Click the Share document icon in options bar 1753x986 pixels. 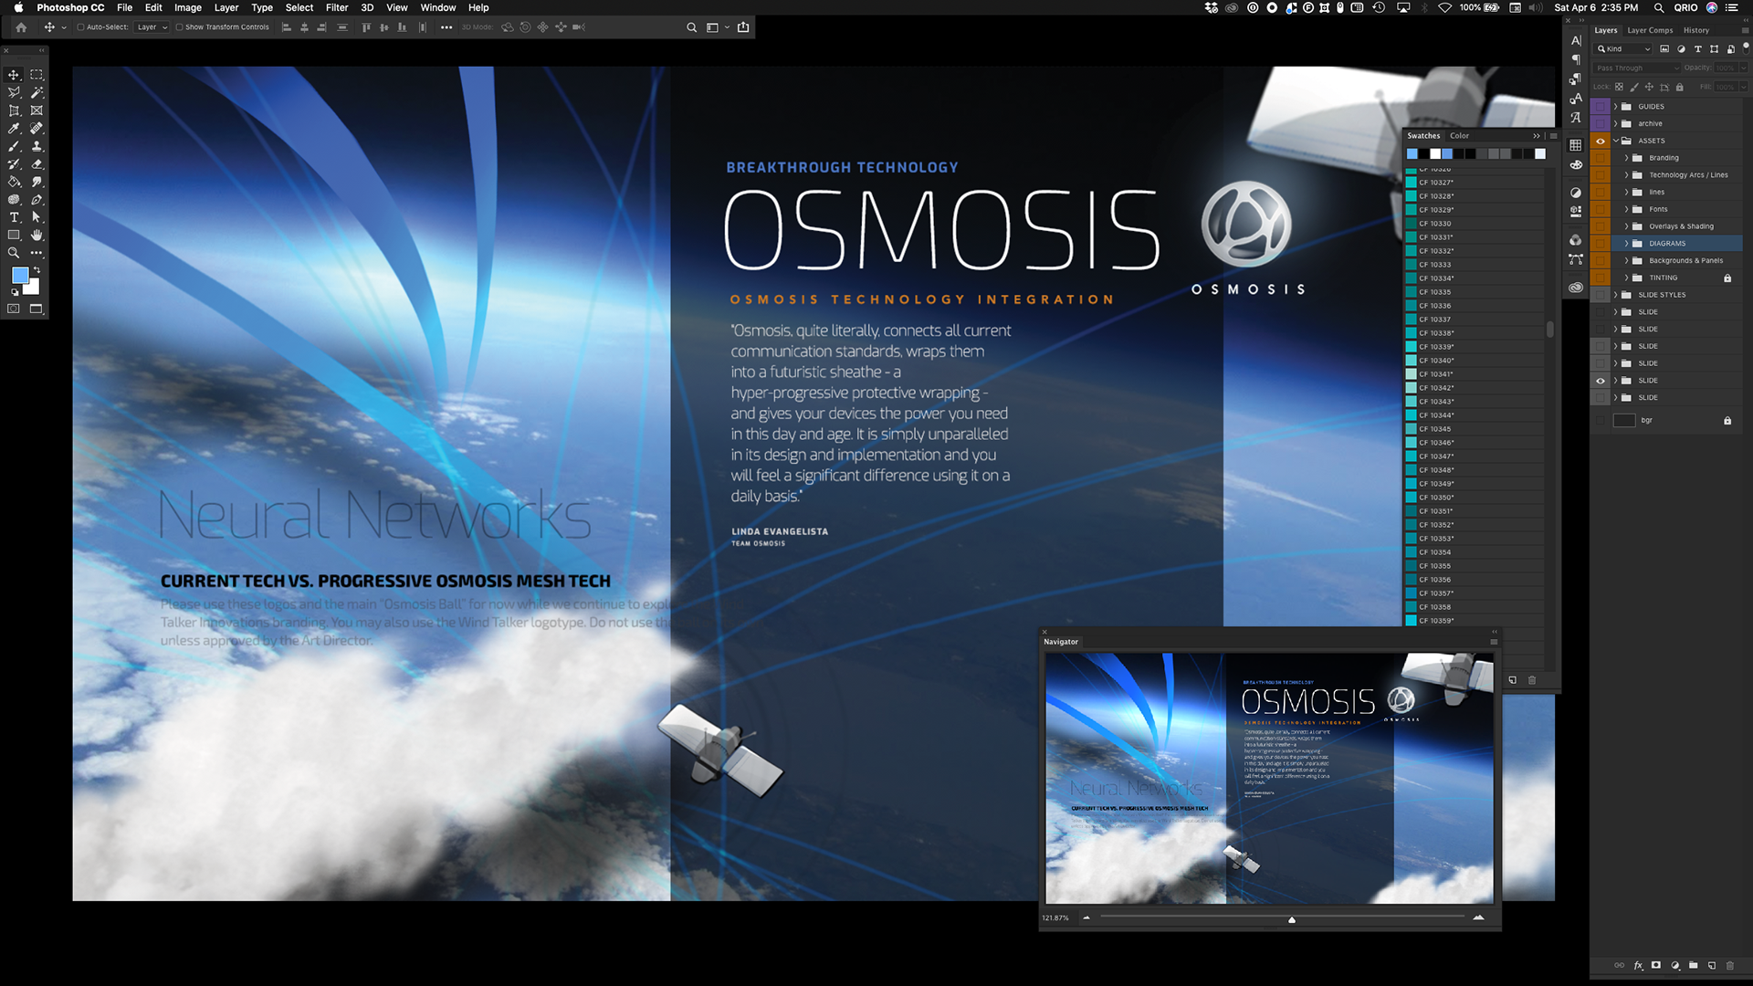(x=743, y=27)
